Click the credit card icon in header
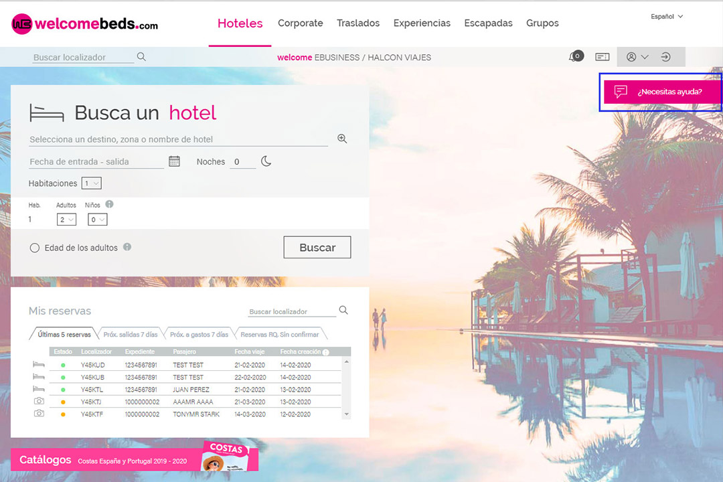The image size is (723, 482). pos(602,57)
